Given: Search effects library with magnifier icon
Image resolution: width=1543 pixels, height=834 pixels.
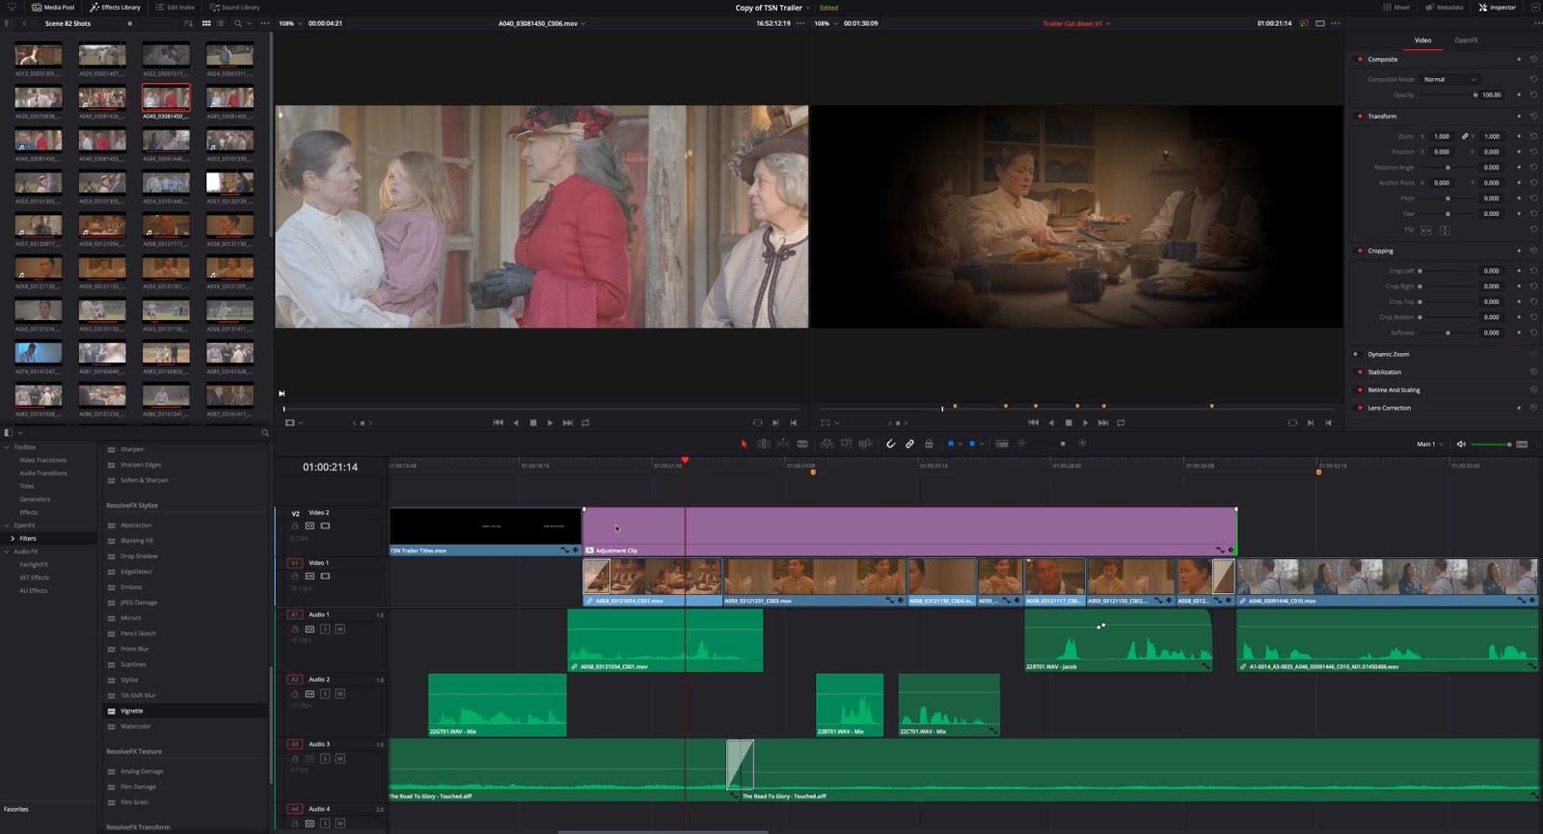Looking at the screenshot, I should tap(265, 433).
